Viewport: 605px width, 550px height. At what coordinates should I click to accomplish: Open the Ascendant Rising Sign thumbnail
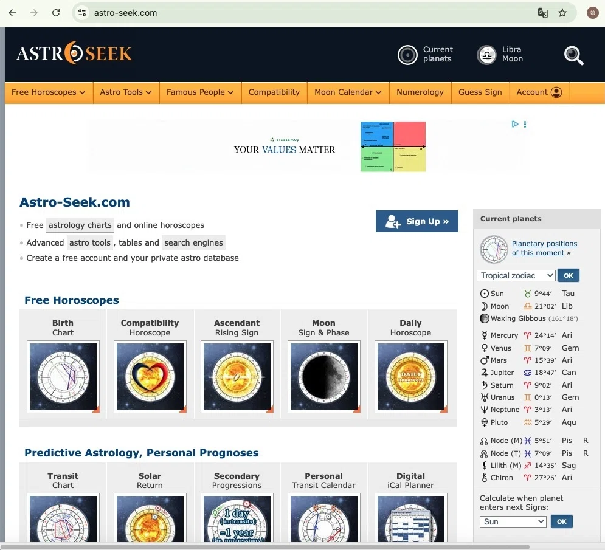[x=237, y=377]
